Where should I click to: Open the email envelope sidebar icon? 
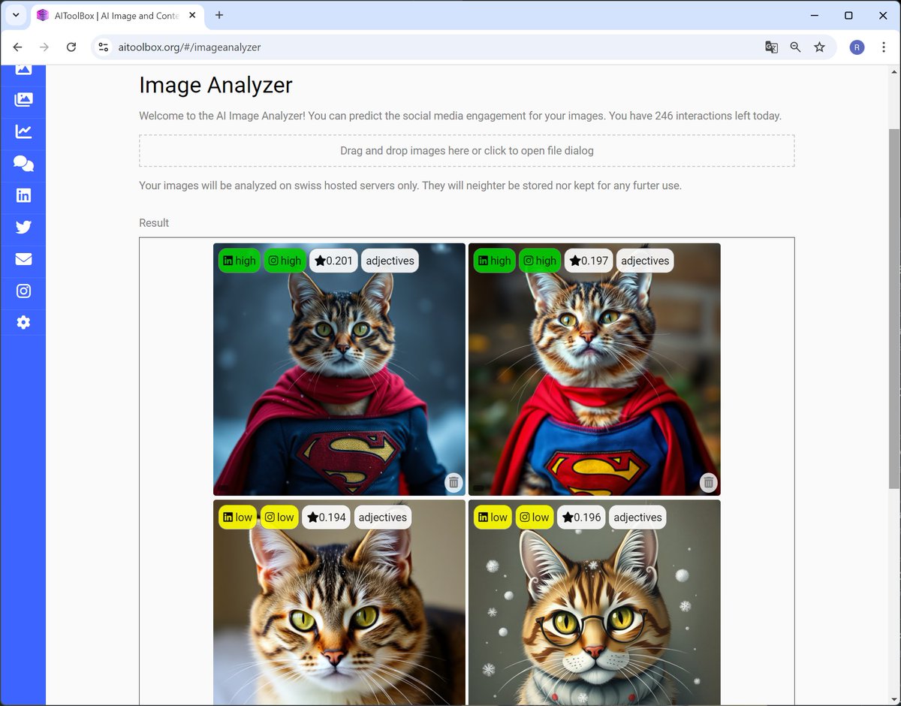point(23,259)
